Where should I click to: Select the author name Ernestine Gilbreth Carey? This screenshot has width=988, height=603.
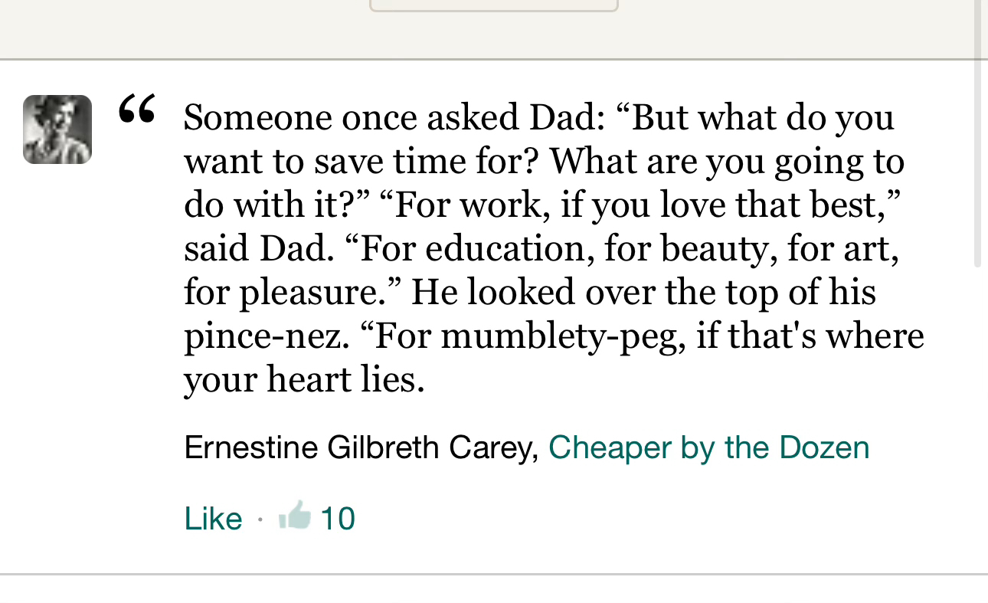pos(362,447)
